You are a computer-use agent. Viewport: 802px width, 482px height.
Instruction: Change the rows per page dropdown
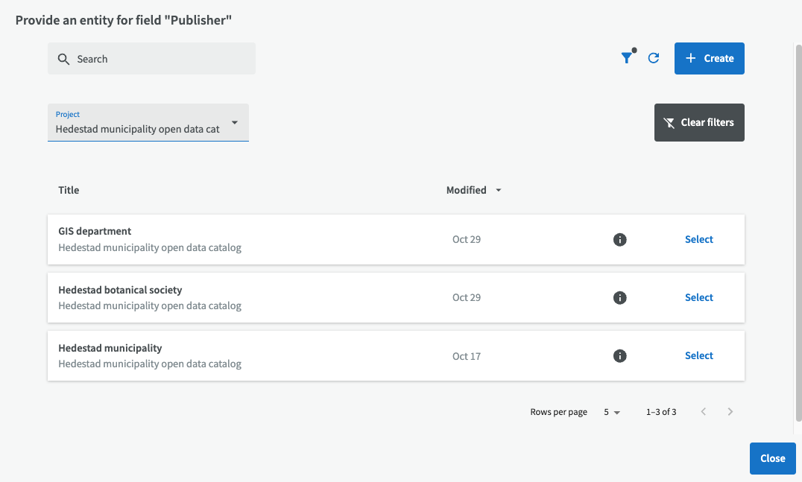[x=612, y=412]
